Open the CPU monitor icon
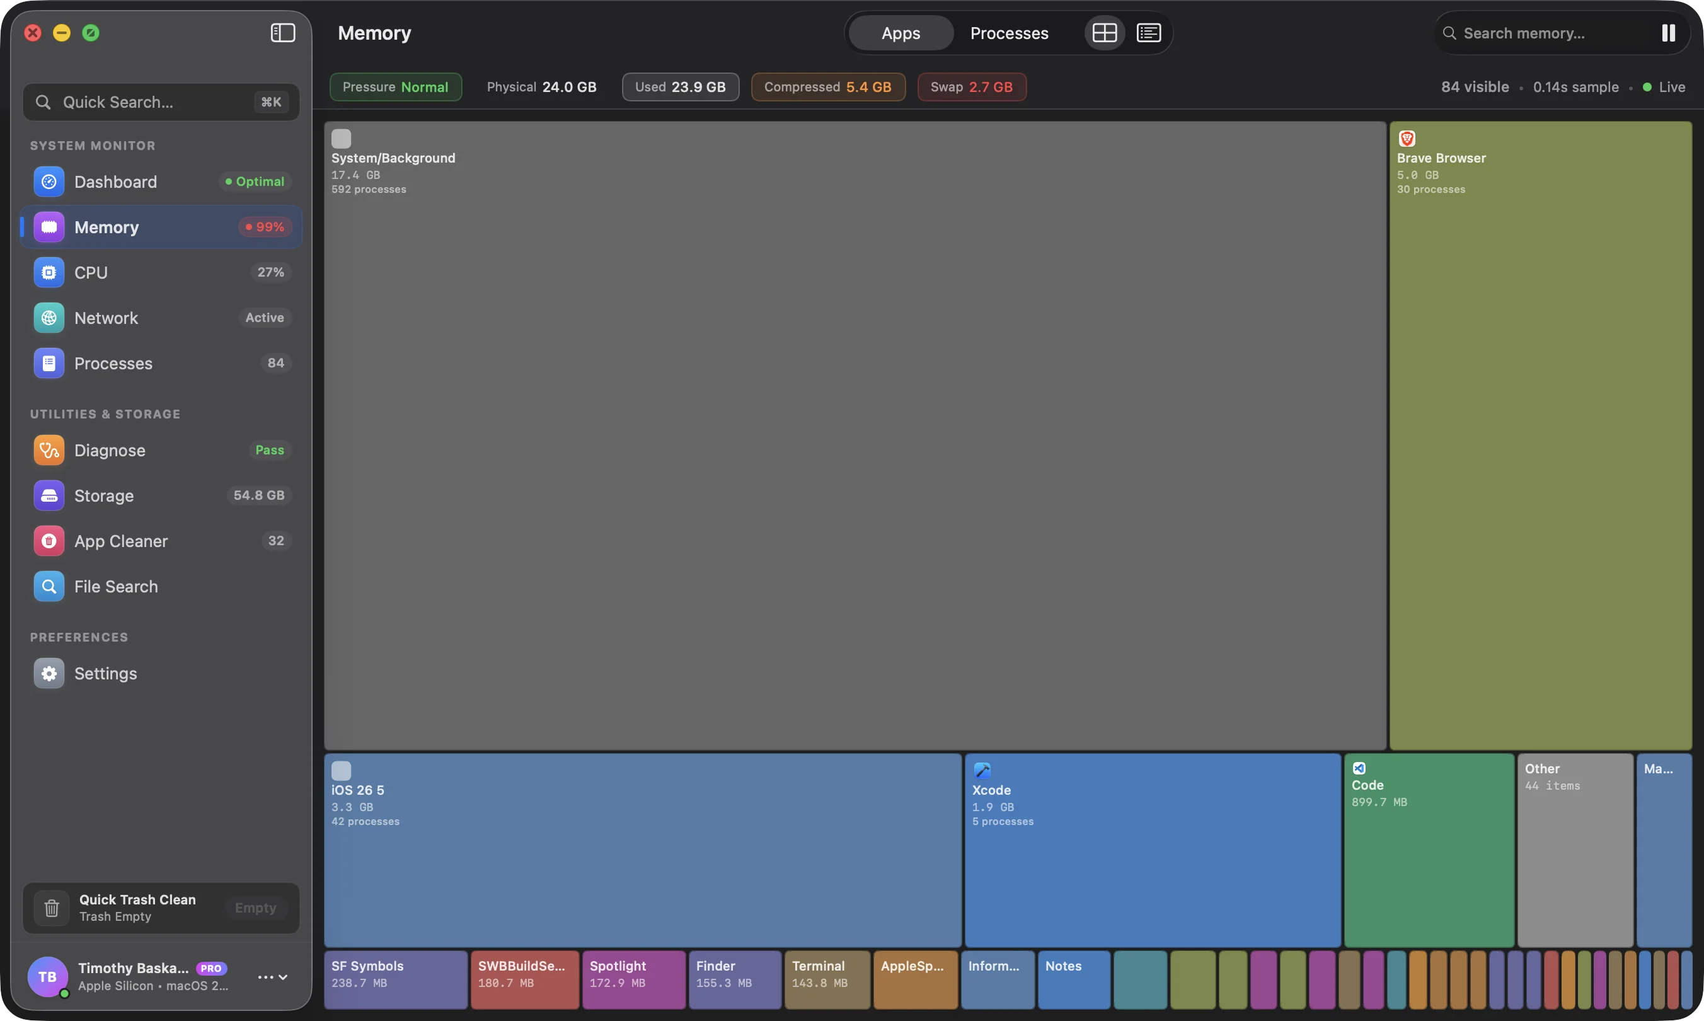The image size is (1704, 1021). [49, 272]
